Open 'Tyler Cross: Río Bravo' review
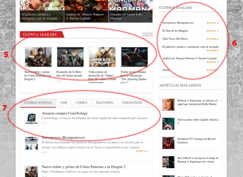 [x=175, y=39]
